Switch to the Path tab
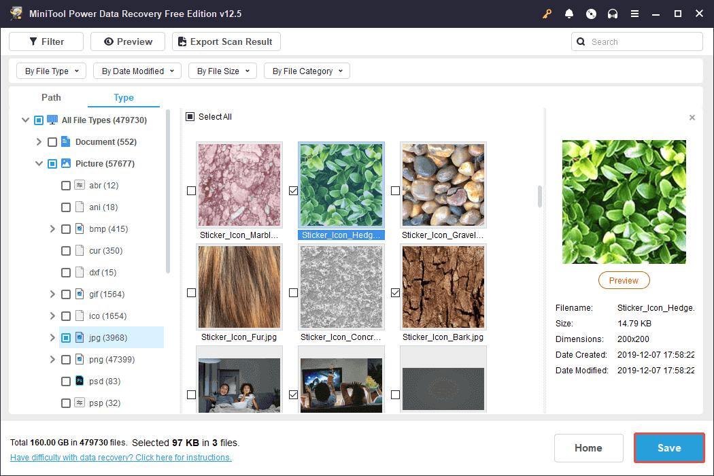 click(51, 97)
